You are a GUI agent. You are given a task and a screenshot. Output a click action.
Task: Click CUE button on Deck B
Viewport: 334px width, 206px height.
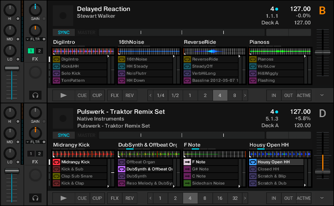coord(82,95)
